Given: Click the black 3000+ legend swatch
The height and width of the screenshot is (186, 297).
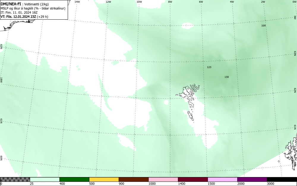Looking at the screenshot, I should [282, 179].
